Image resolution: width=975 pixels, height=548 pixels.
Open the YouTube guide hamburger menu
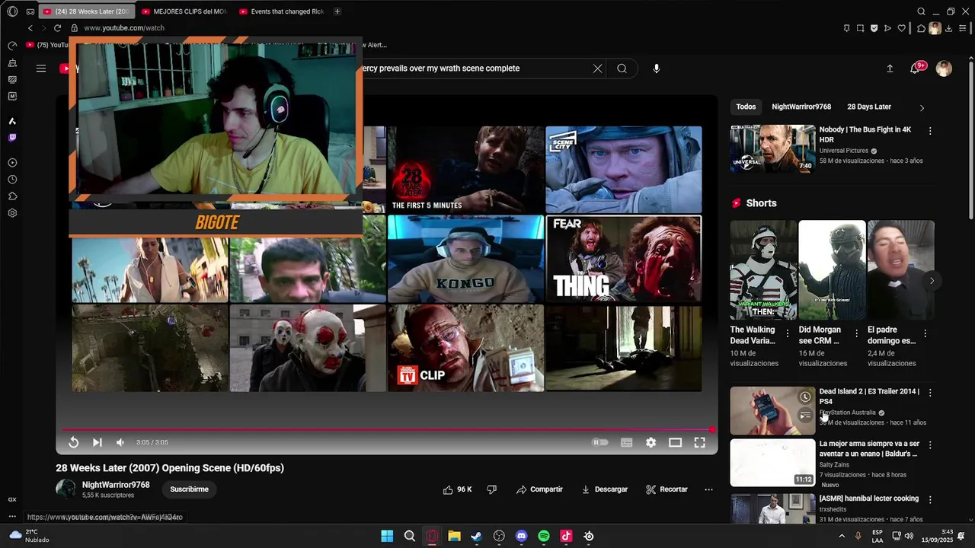[41, 68]
